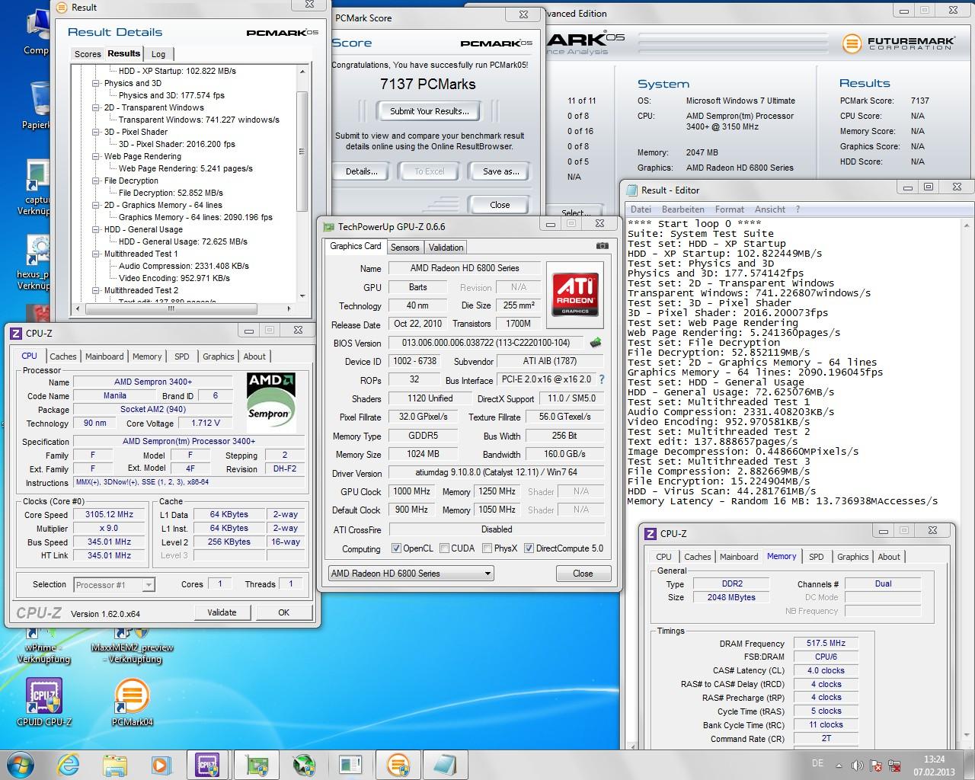Switch to Notepad Editor taskbar icon
The width and height of the screenshot is (975, 780).
coord(444,765)
